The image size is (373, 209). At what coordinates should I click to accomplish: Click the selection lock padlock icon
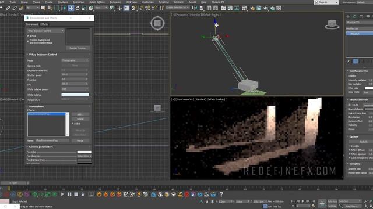tap(207, 201)
